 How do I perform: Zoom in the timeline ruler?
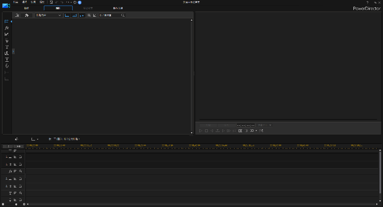(24, 204)
